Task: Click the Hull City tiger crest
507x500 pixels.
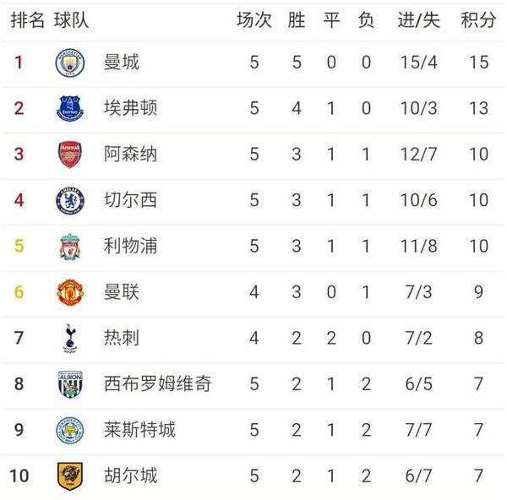Action: 69,476
